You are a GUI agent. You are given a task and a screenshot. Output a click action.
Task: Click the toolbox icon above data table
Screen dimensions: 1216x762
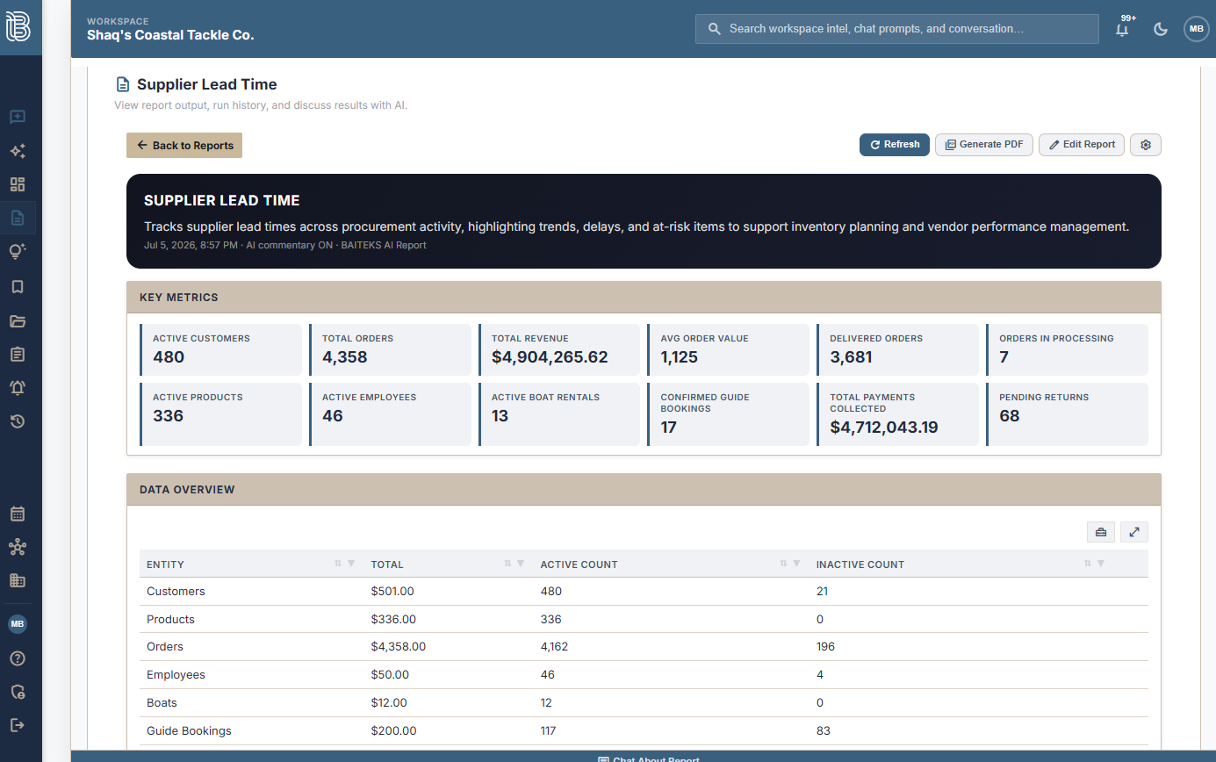pyautogui.click(x=1100, y=532)
